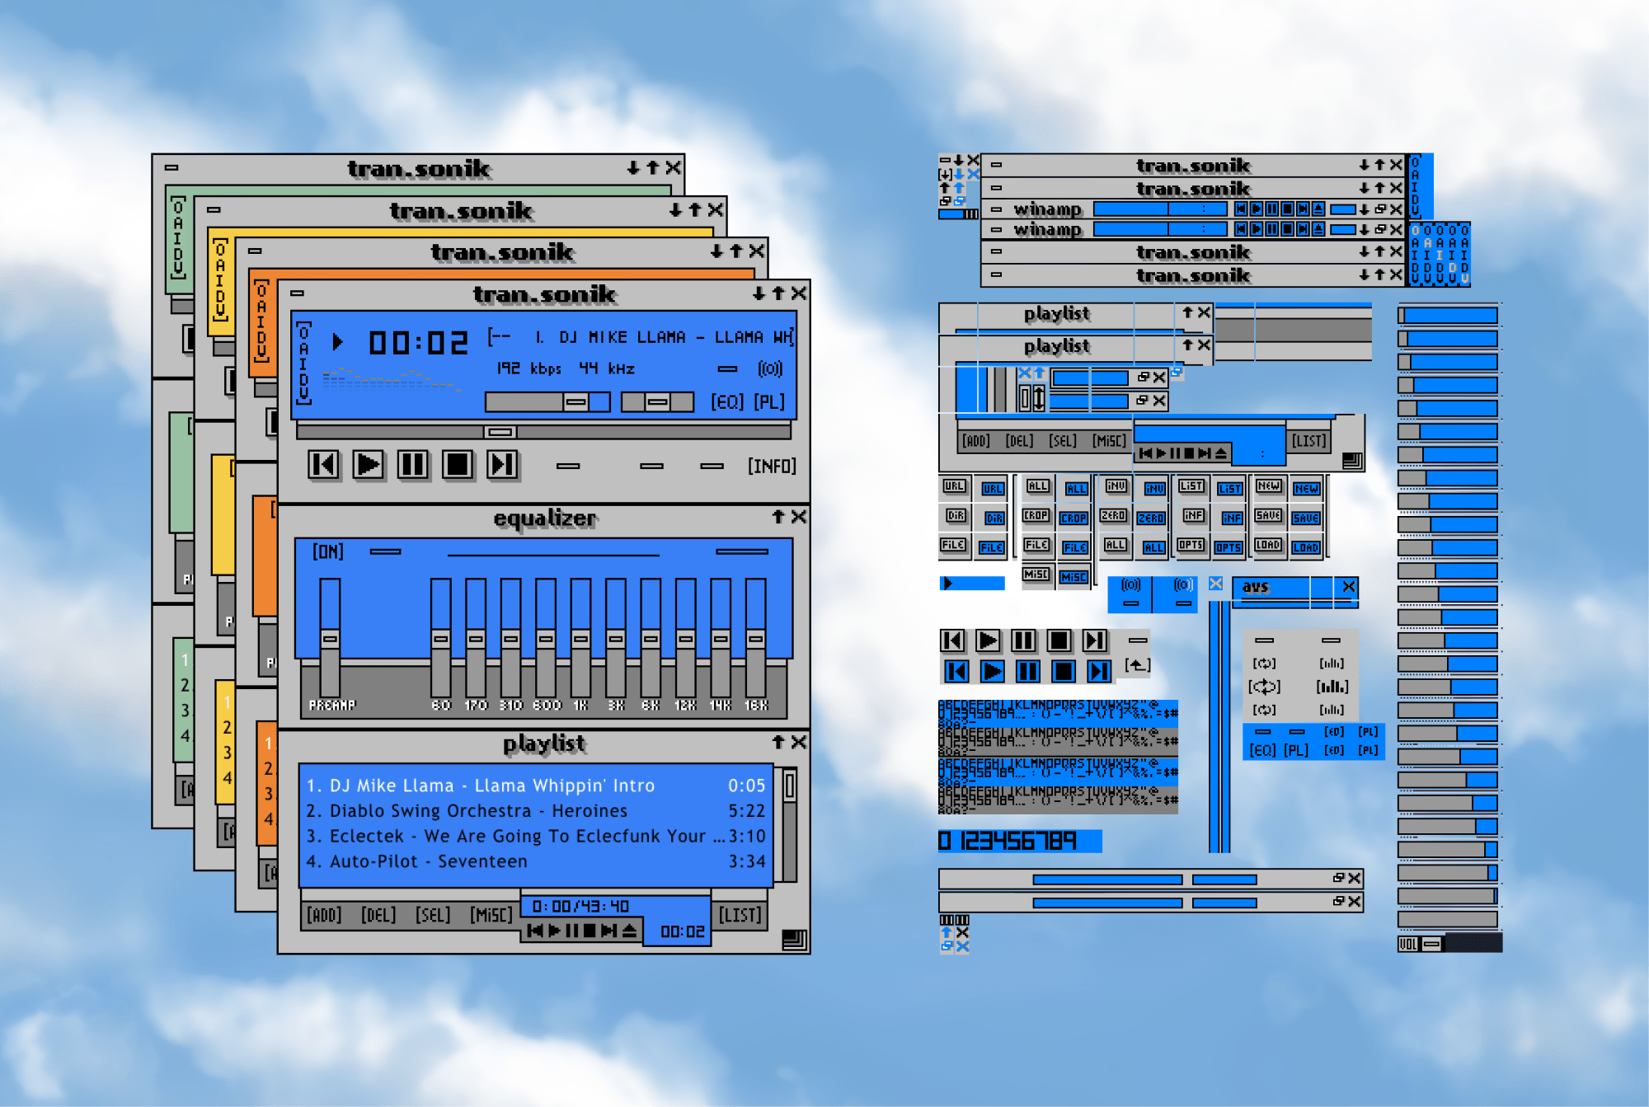Start playback with large Play button in main window
1649x1107 pixels.
[368, 465]
